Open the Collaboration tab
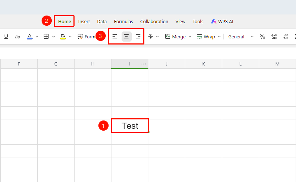Viewport: 296px width, 182px height. click(154, 21)
